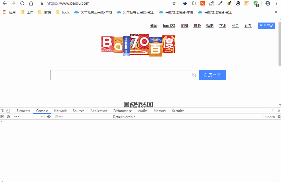This screenshot has height=182, width=281.
Task: Open the 采集管理后台-线上 bookmark
Action: [215, 12]
